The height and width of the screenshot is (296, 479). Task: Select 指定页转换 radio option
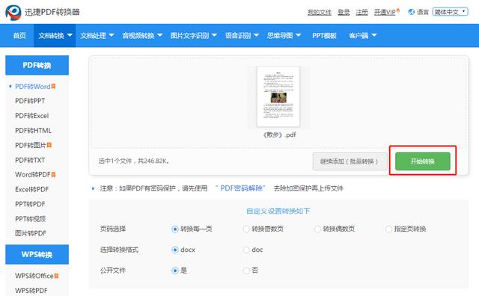coord(388,229)
